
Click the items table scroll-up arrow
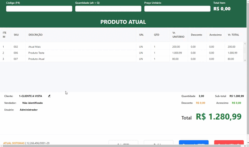coord(245,44)
